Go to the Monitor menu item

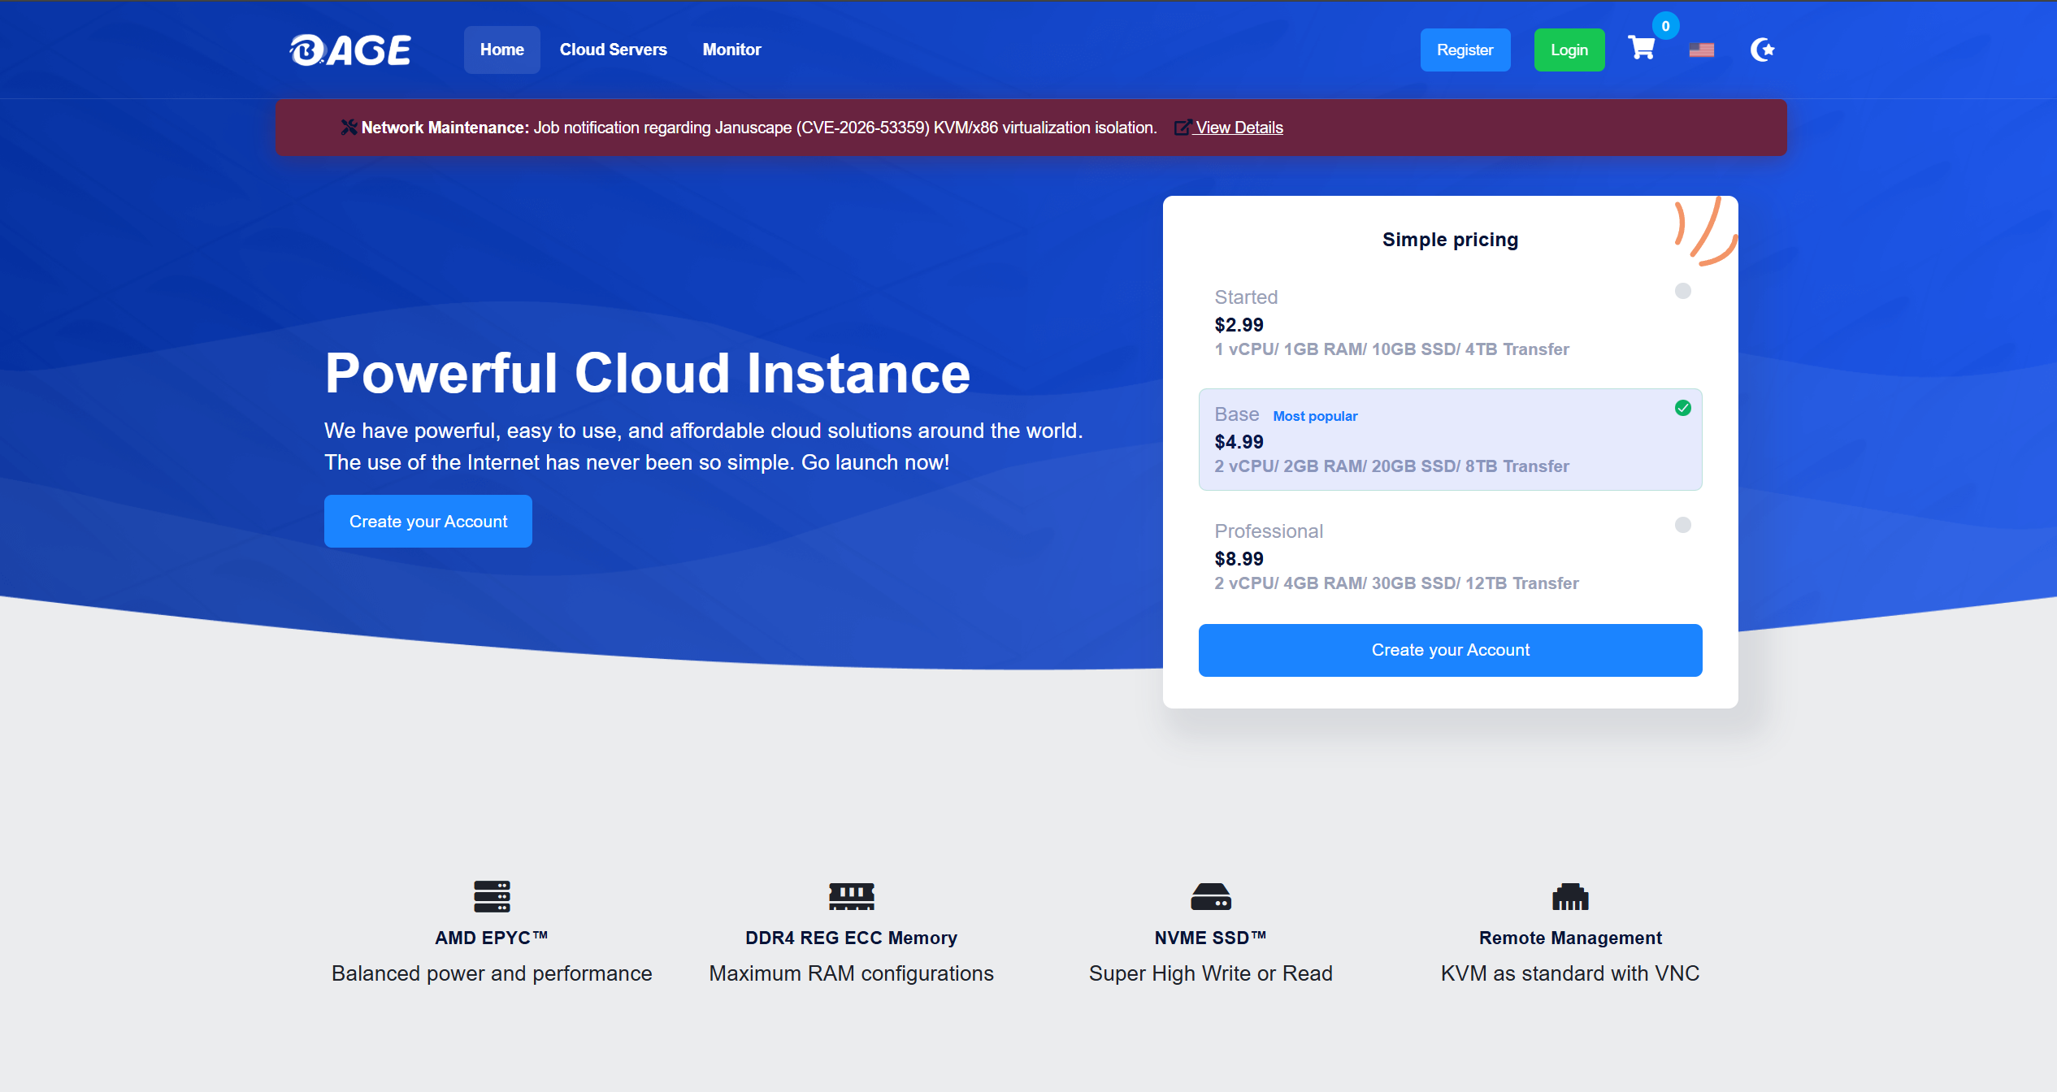(x=731, y=50)
